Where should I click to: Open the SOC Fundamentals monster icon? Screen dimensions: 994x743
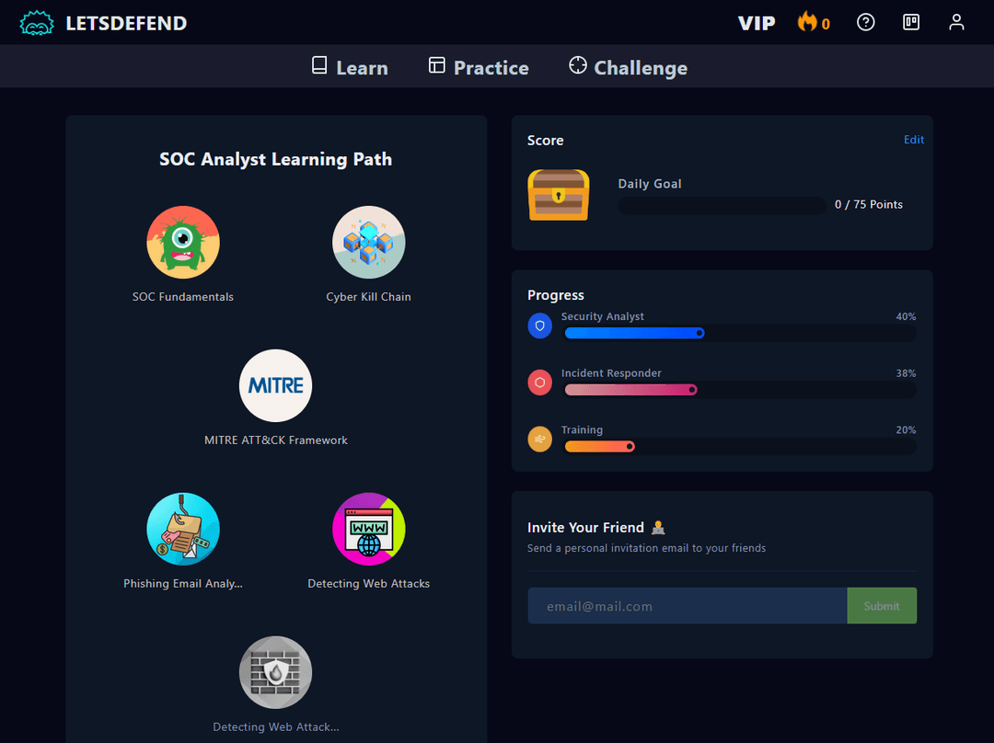[x=183, y=242]
